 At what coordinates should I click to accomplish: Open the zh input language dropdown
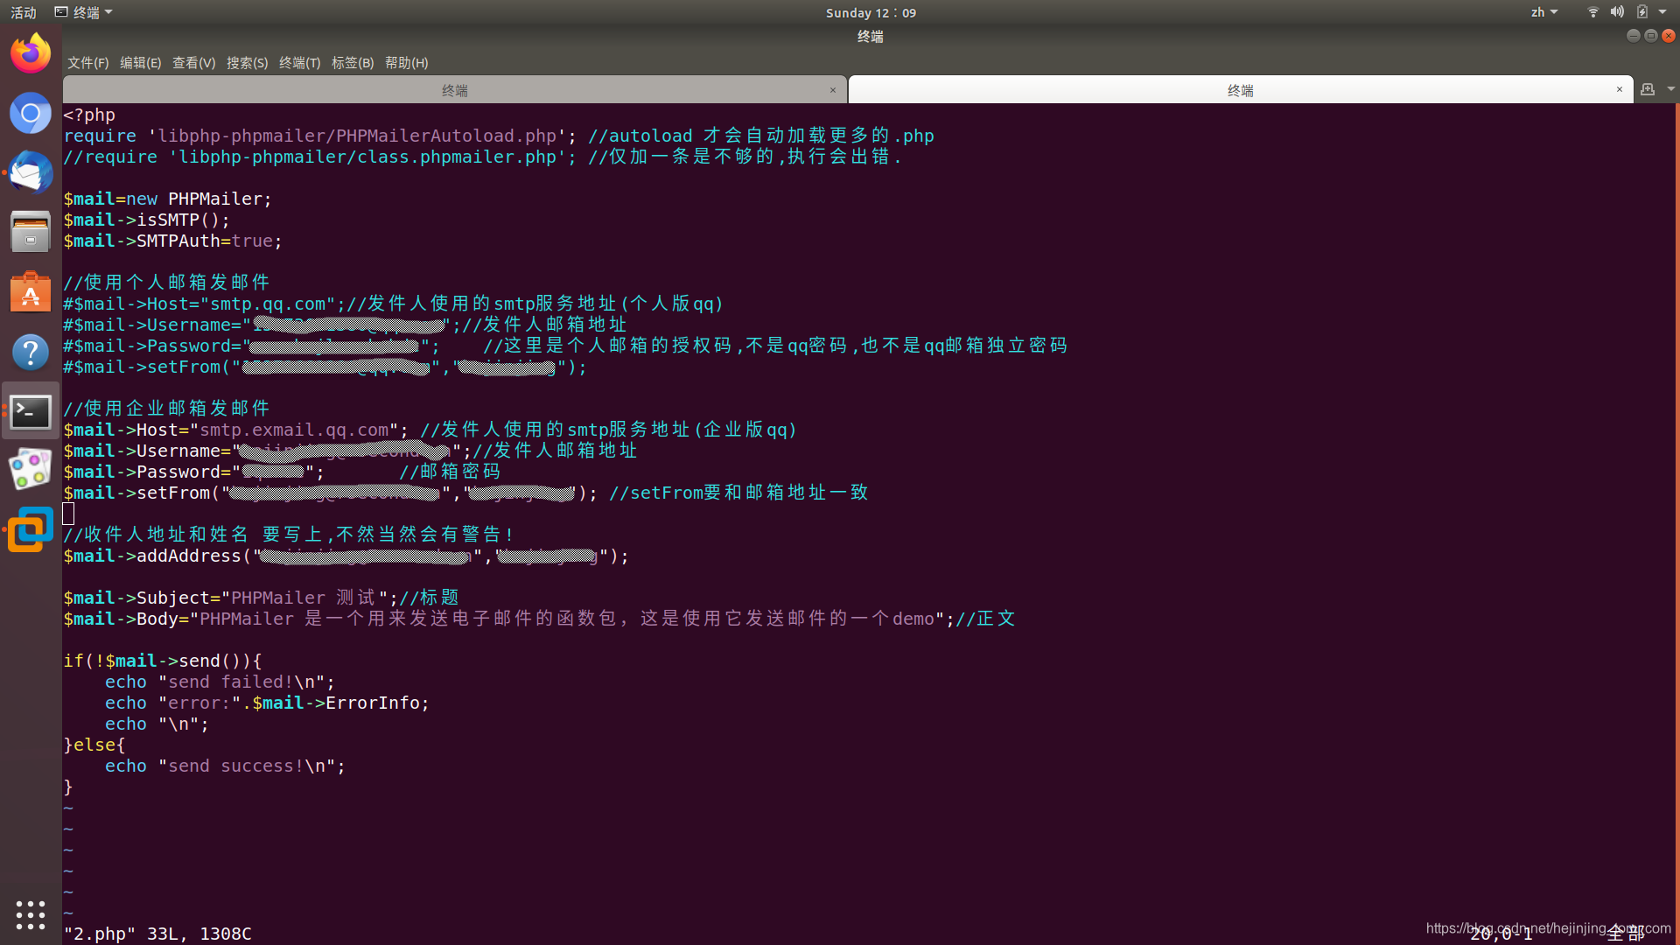pyautogui.click(x=1543, y=12)
